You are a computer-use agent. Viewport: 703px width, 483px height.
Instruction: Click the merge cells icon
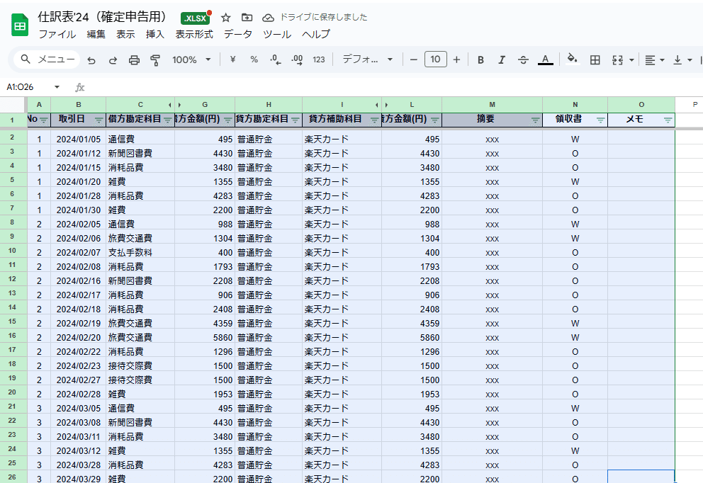(617, 59)
